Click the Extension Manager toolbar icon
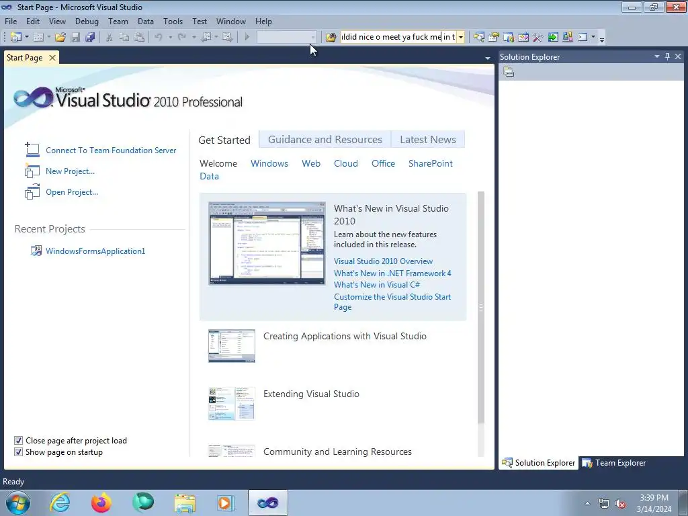Viewport: 688px width, 516px height. tap(567, 38)
